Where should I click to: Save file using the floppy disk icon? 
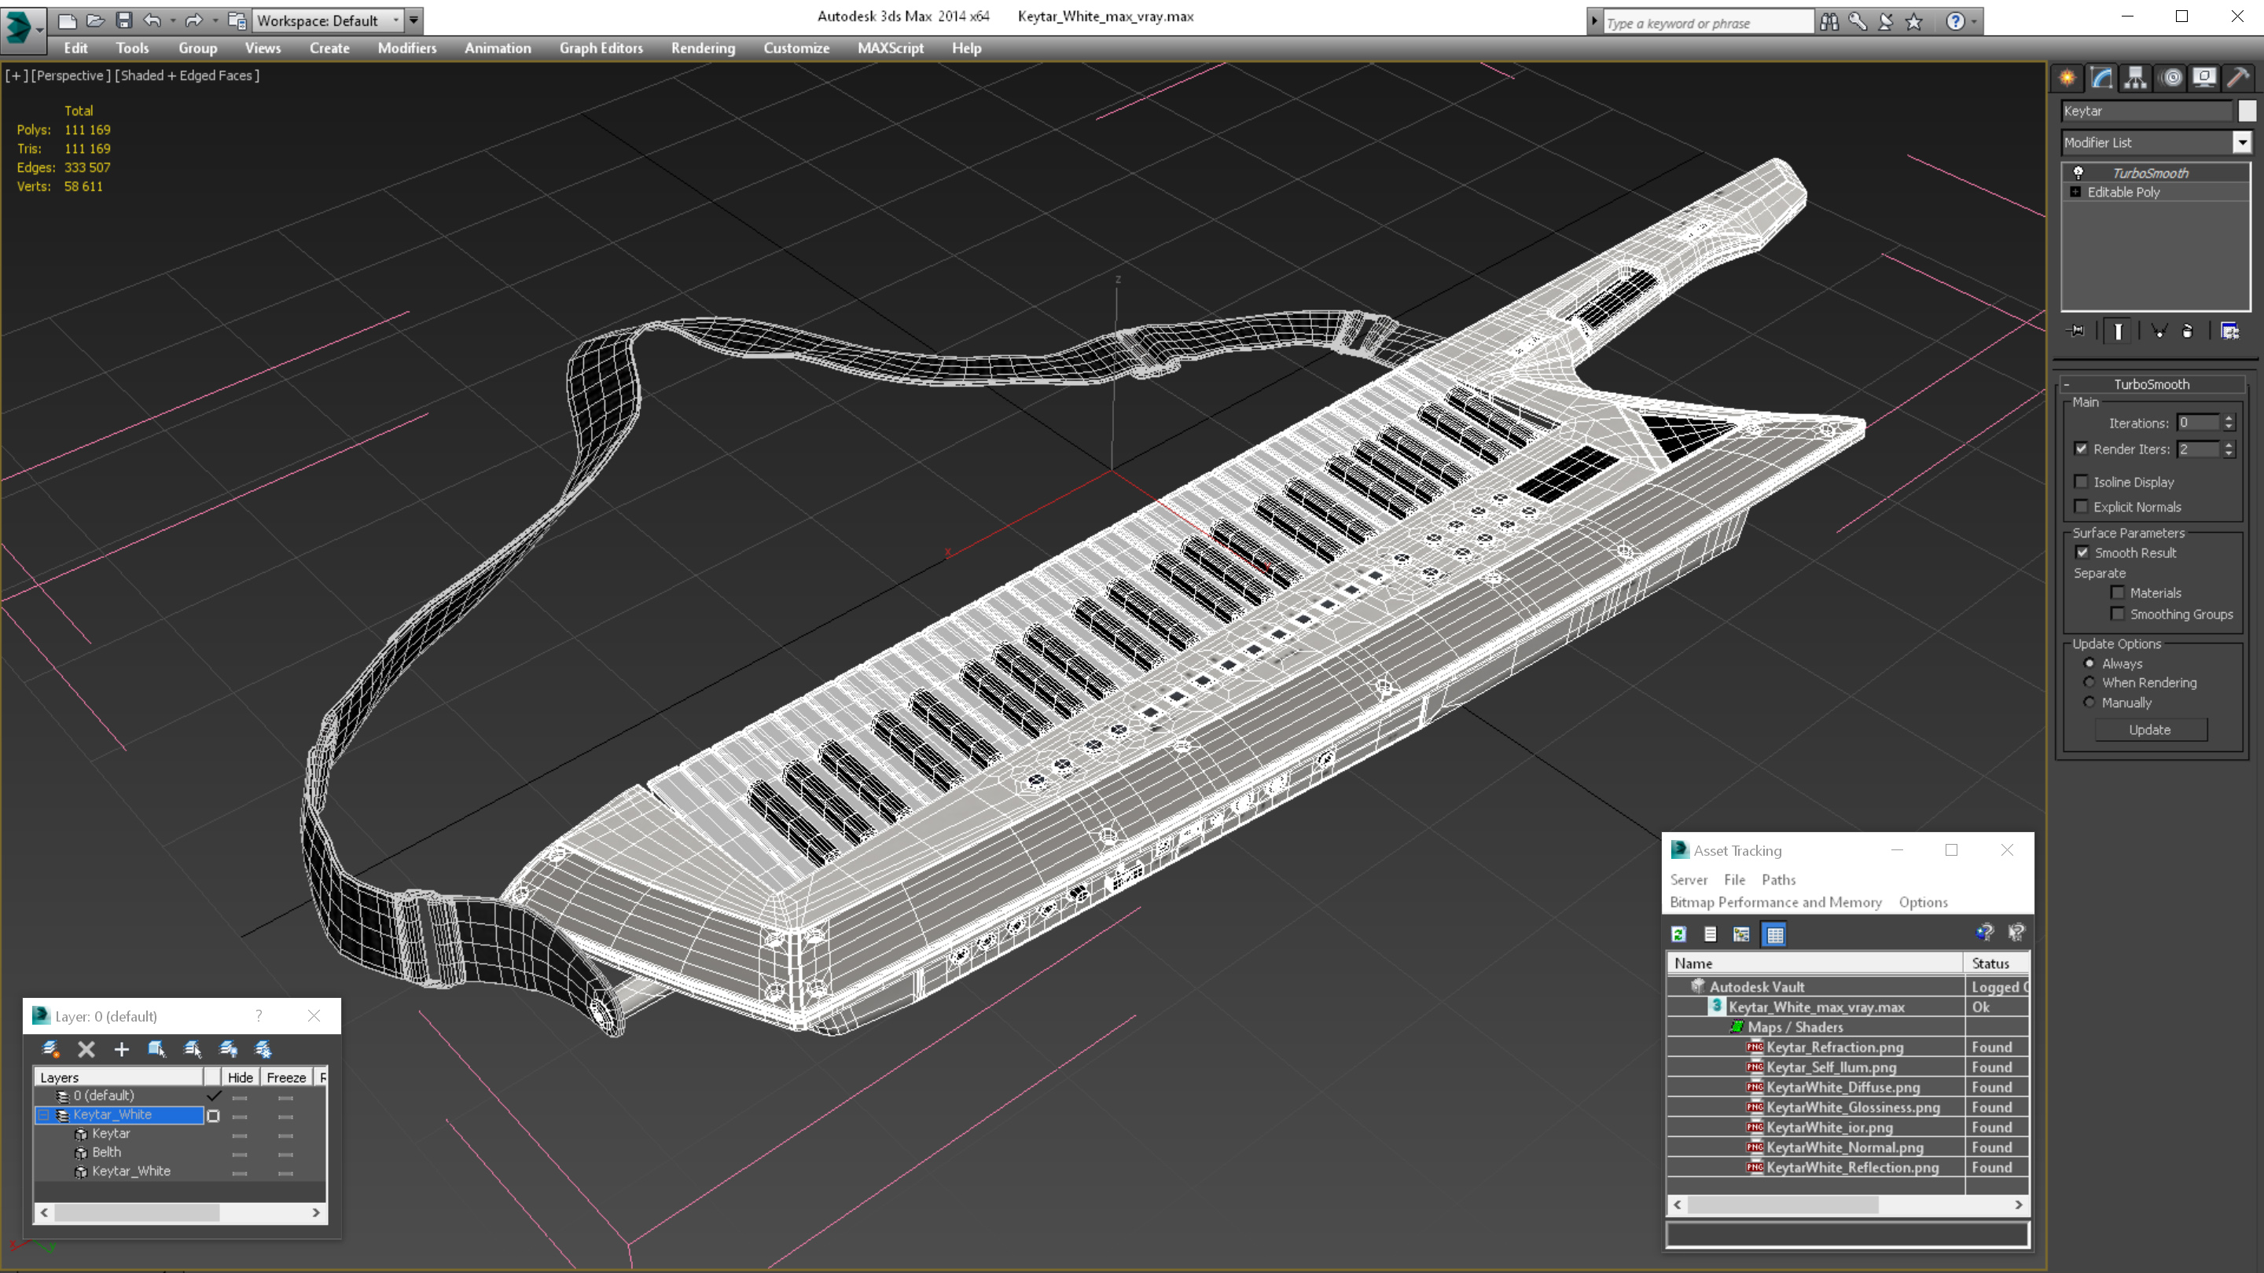(x=124, y=20)
